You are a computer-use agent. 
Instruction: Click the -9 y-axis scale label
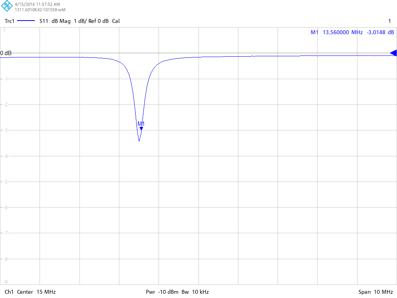click(5, 282)
